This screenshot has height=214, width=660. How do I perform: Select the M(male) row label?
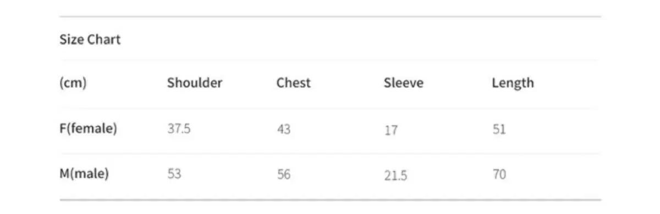pyautogui.click(x=84, y=174)
